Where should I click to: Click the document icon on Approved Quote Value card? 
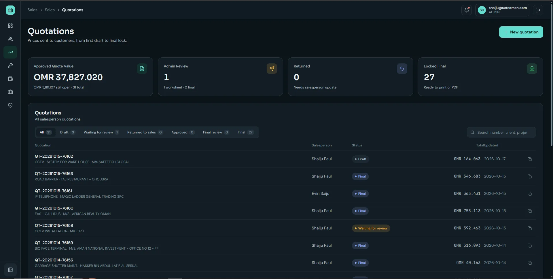click(x=142, y=69)
